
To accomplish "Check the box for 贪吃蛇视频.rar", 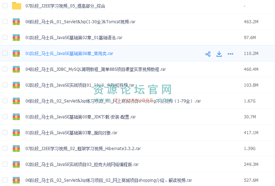I will click(5, 85).
